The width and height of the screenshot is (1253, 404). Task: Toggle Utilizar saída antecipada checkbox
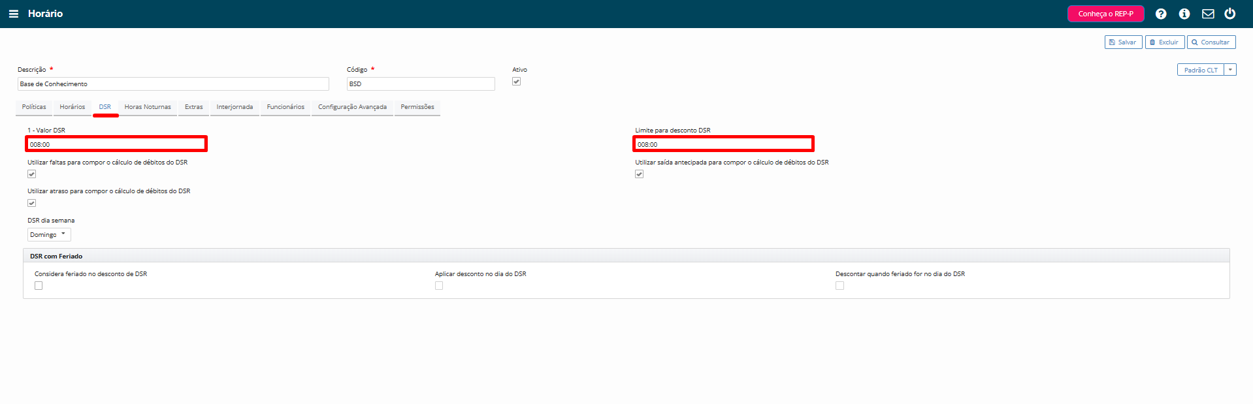pos(639,174)
